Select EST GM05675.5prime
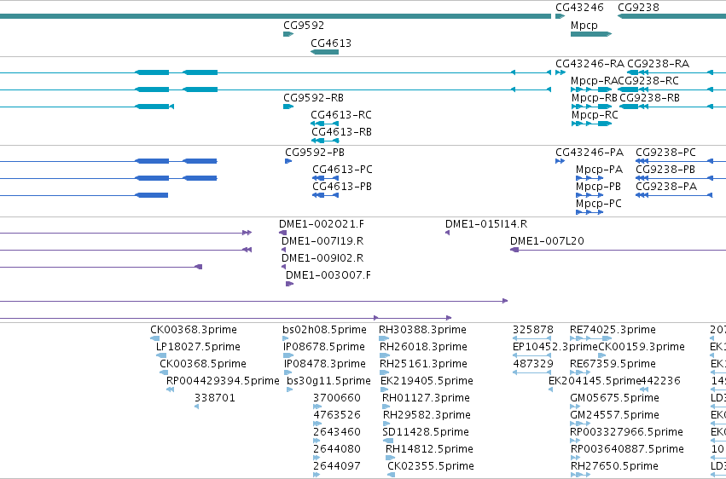Screen dimensions: 726x479 pos(615,399)
